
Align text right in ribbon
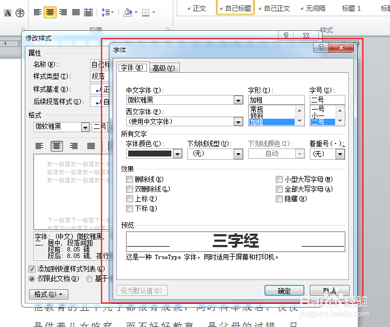pos(63,12)
